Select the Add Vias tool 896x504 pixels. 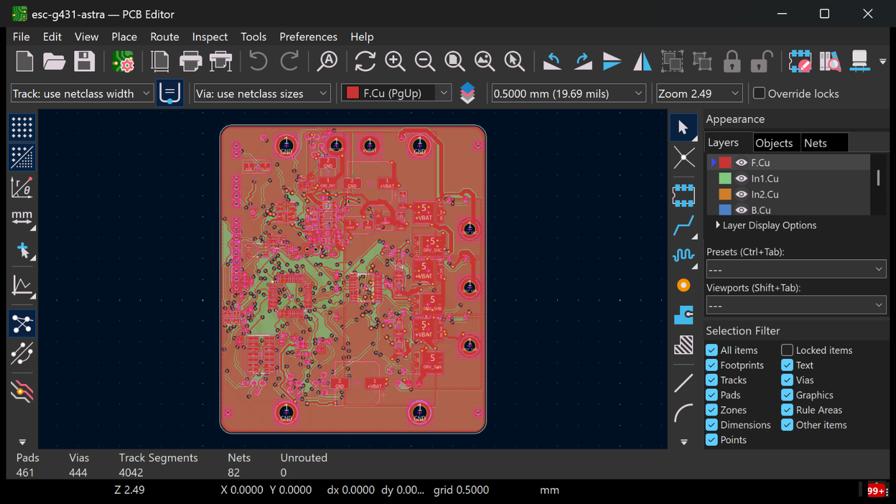[684, 285]
